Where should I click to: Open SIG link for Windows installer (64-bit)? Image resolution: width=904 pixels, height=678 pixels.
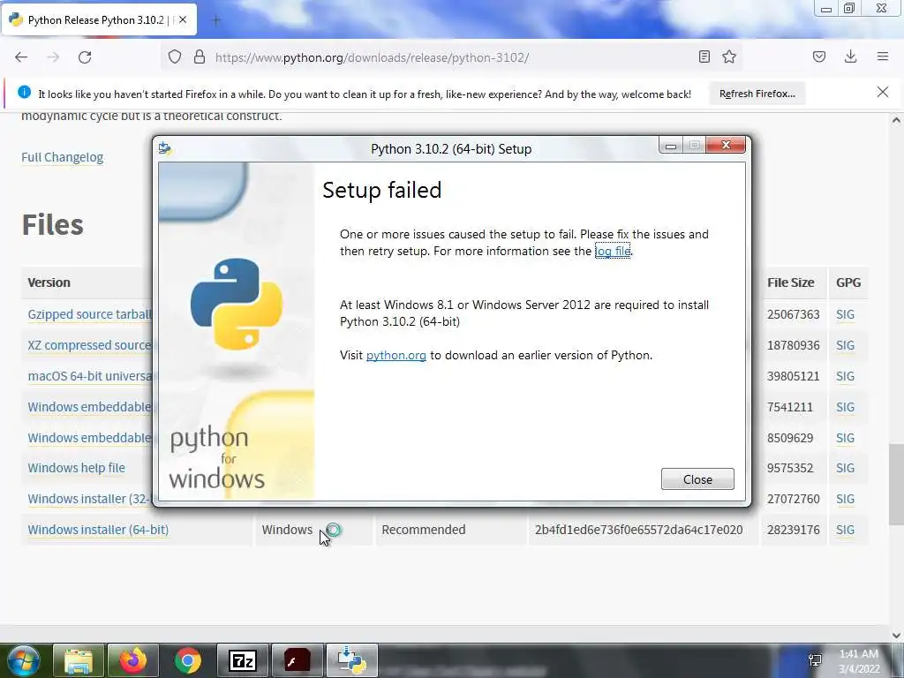(x=845, y=530)
